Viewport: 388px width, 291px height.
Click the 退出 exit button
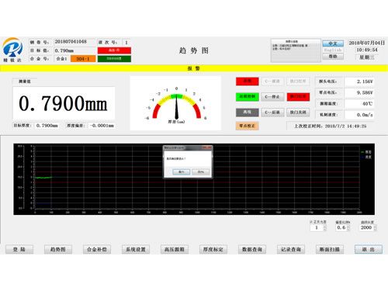[369, 249]
